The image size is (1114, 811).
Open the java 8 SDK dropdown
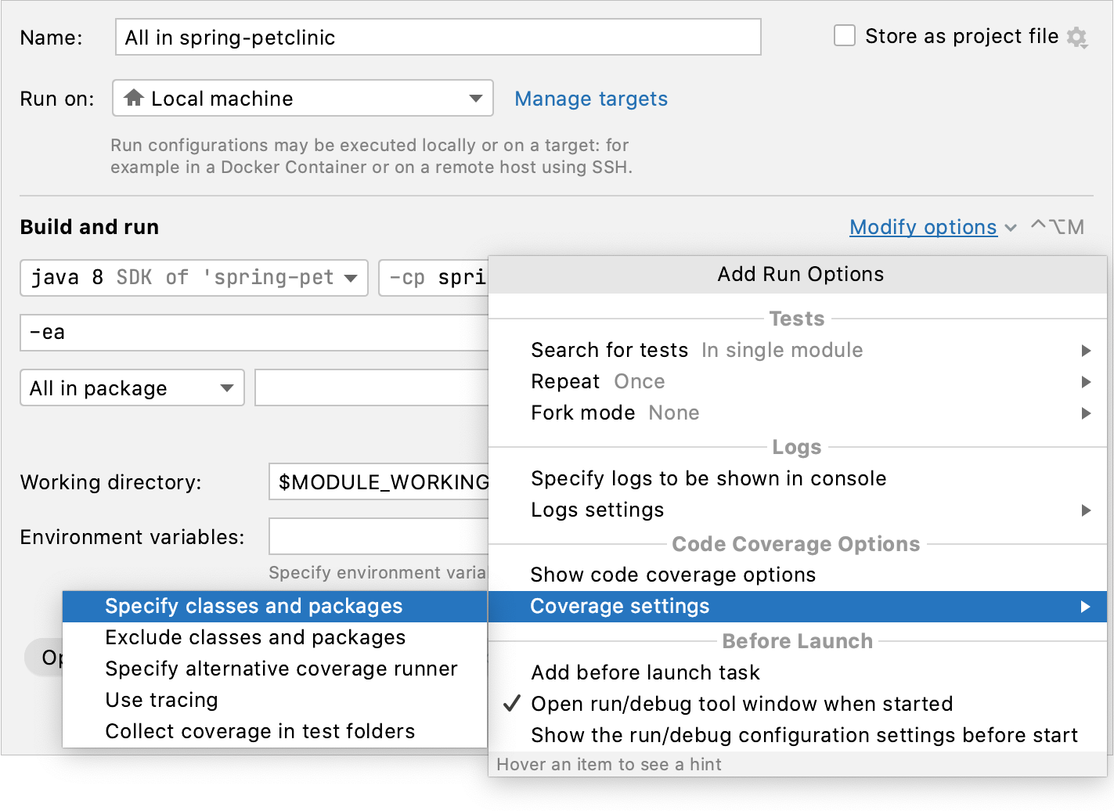click(350, 277)
